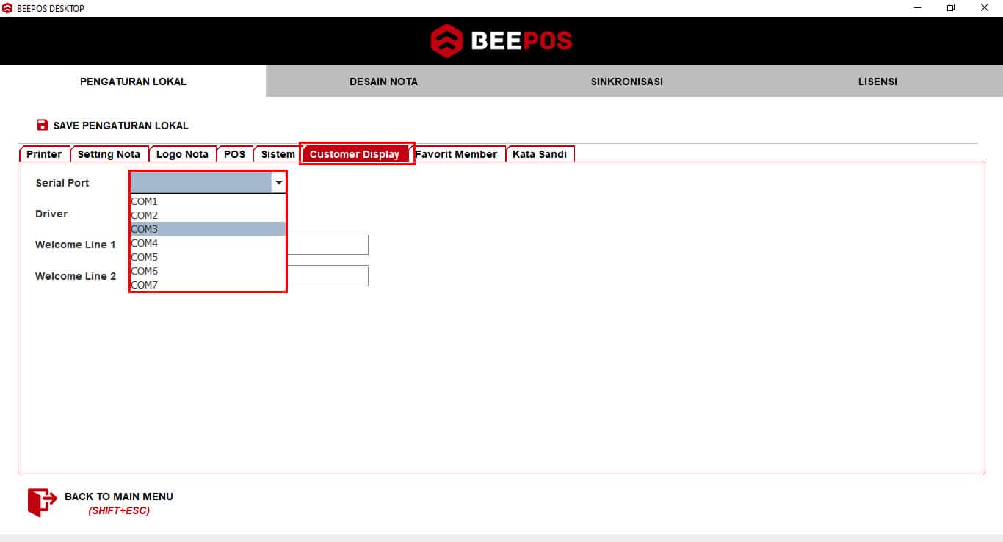Open the Kata Sandi sub-tab
Viewport: 1003px width, 542px height.
540,154
